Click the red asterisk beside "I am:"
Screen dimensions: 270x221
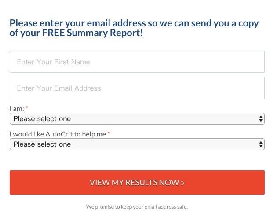27,108
